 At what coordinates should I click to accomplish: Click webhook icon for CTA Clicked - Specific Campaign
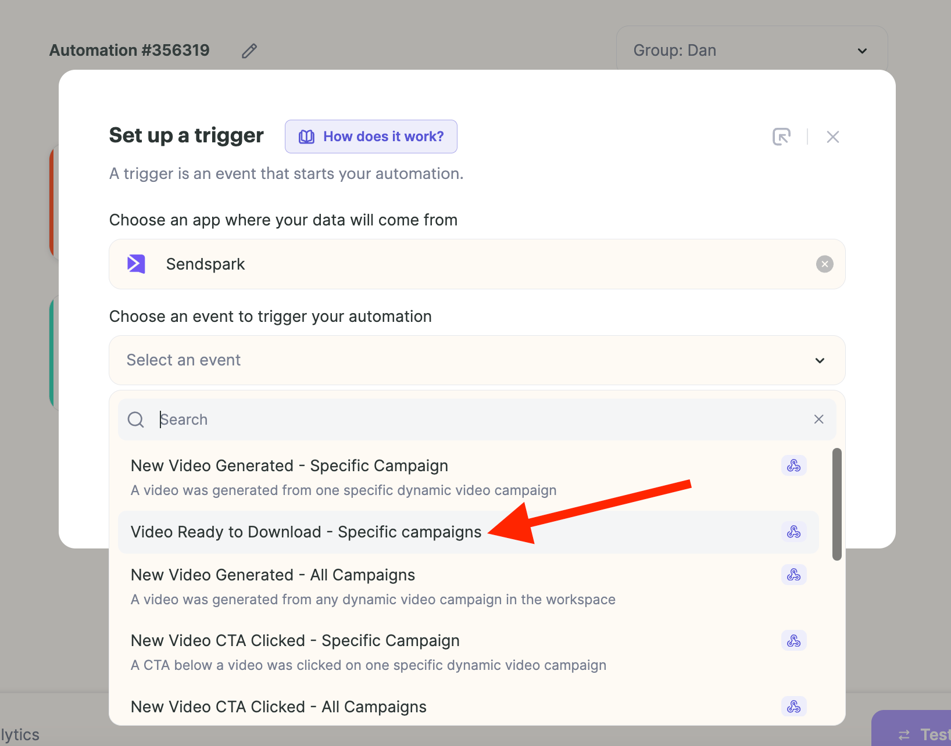[x=793, y=640]
